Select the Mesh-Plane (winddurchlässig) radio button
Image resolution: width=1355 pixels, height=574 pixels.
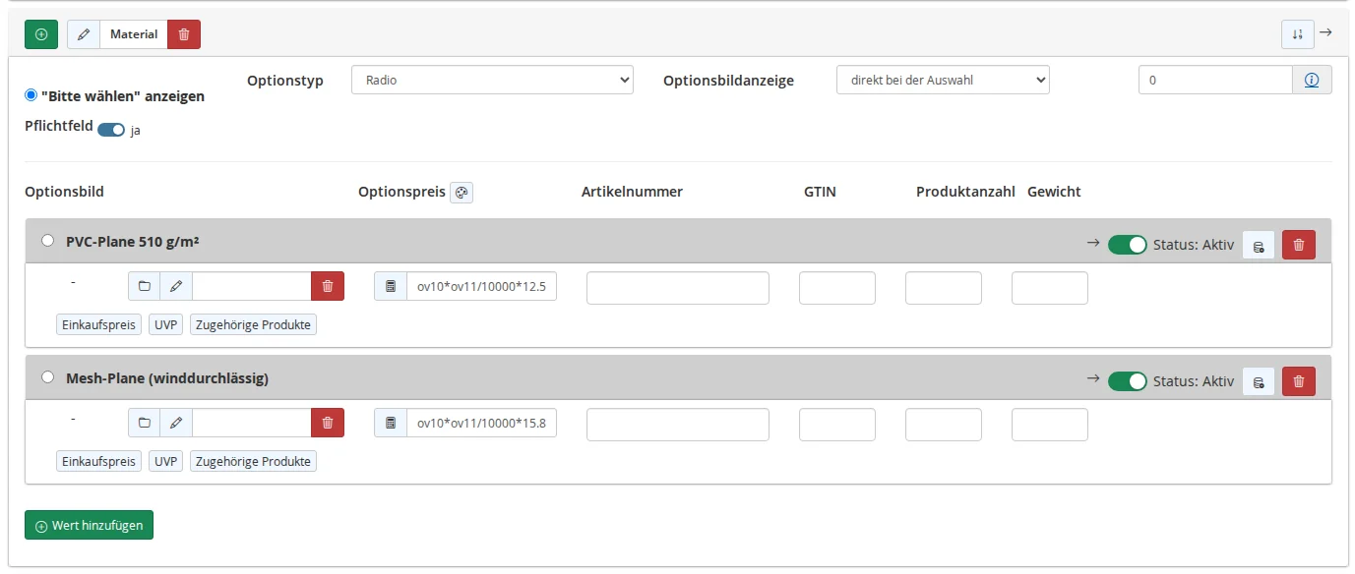[48, 377]
